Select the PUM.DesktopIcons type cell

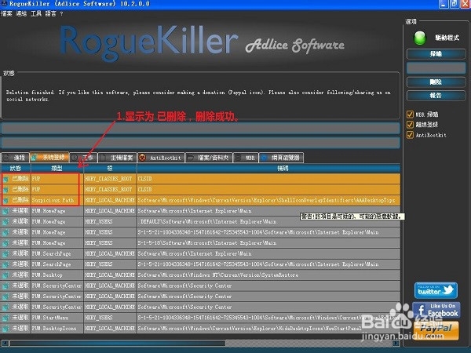57,329
